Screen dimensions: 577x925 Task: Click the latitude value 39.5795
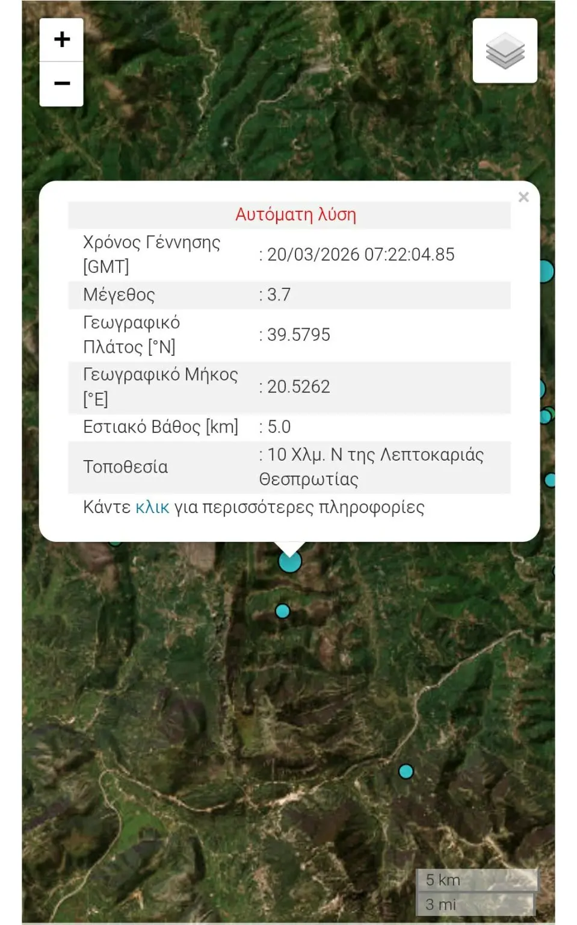pos(298,335)
